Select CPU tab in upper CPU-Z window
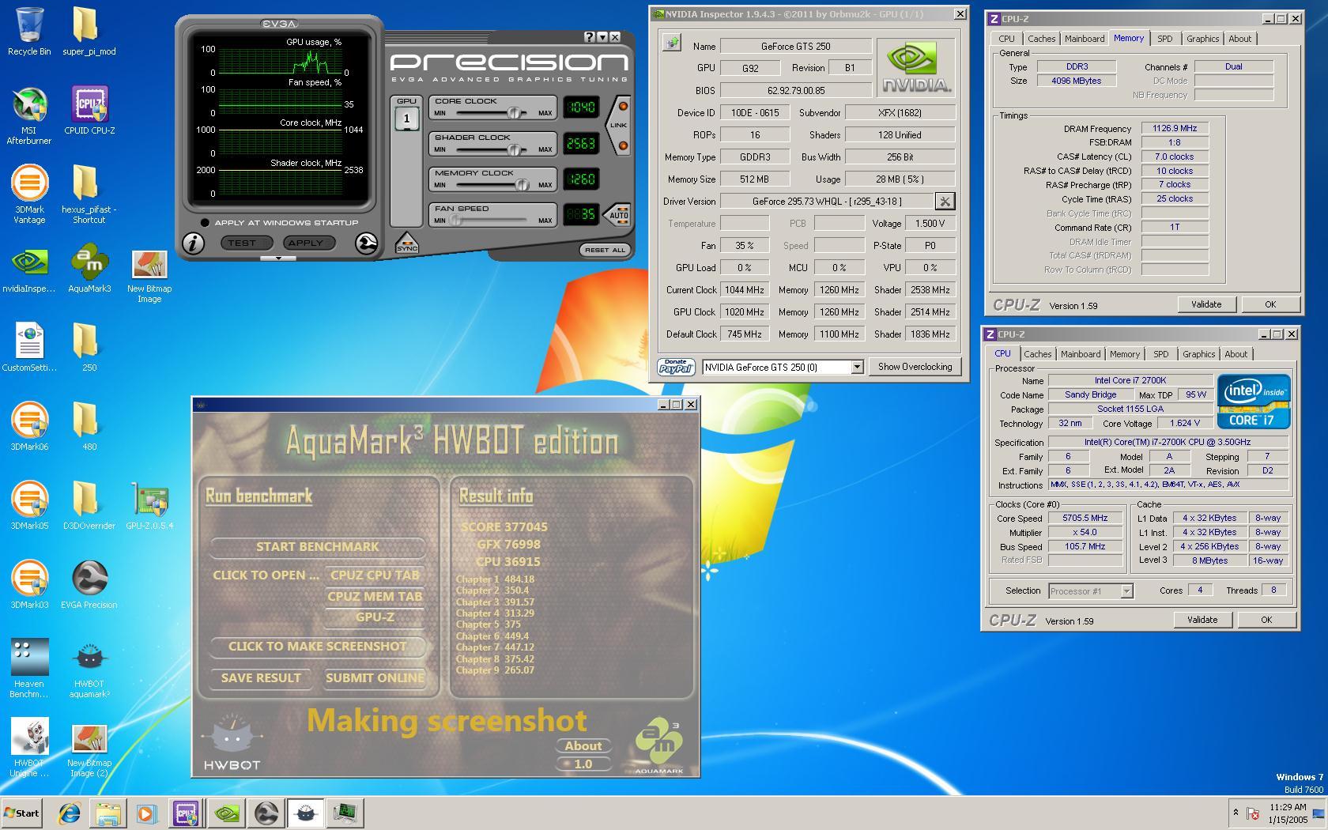The height and width of the screenshot is (830, 1328). (1006, 39)
